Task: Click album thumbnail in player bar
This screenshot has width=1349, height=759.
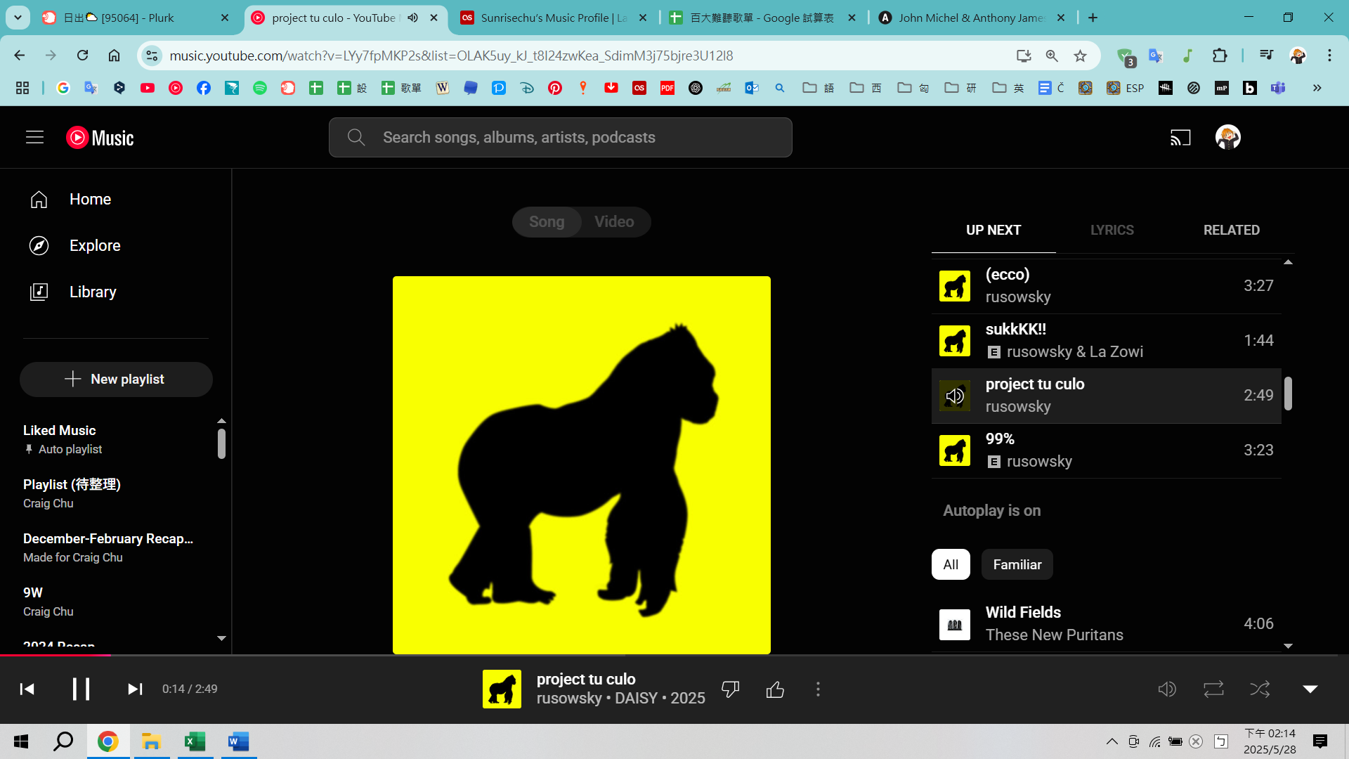Action: coord(502,689)
